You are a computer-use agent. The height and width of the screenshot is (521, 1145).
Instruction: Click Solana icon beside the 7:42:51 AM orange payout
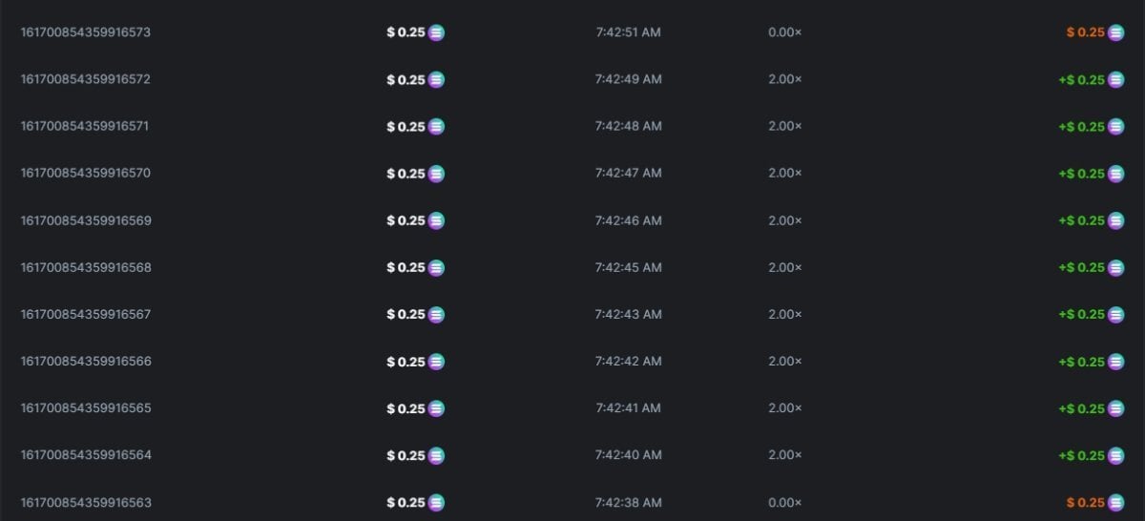click(x=1115, y=32)
